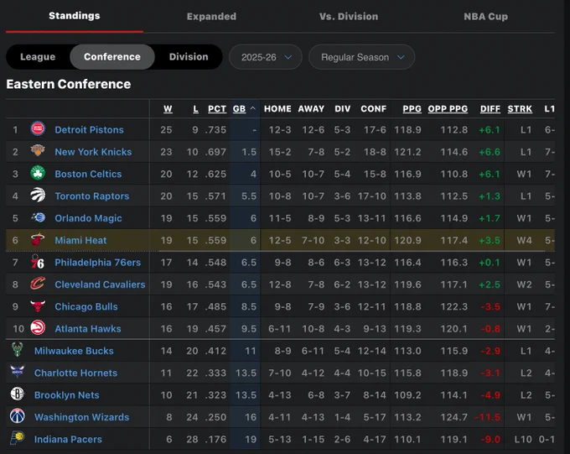Click Detroit Pistons' .735 win percentage
The image size is (570, 454).
[x=215, y=130]
